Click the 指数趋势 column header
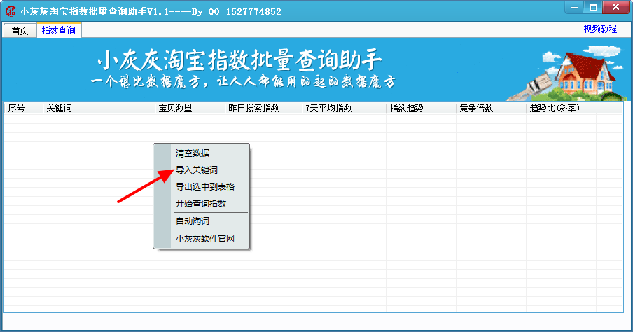The width and height of the screenshot is (633, 332). (422, 108)
